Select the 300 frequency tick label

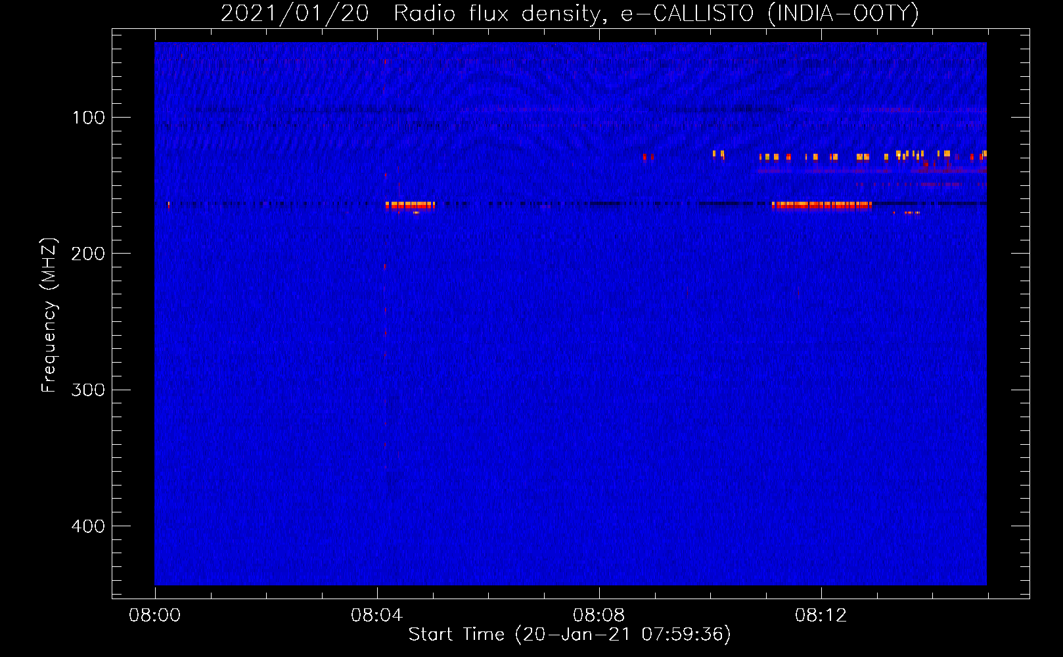point(89,390)
